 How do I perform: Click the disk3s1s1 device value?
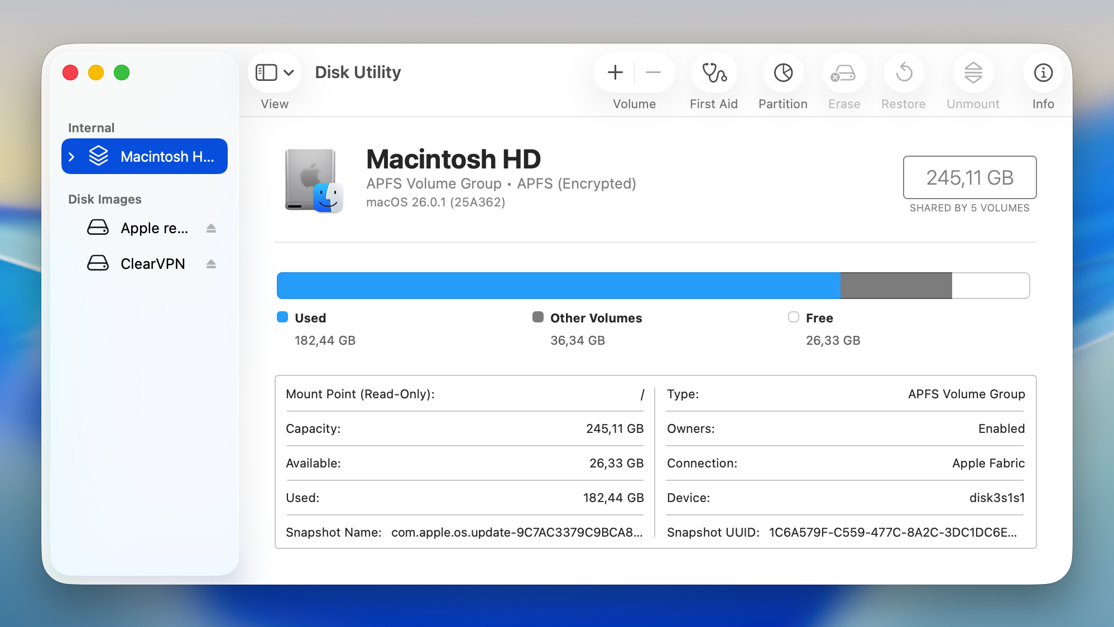997,498
